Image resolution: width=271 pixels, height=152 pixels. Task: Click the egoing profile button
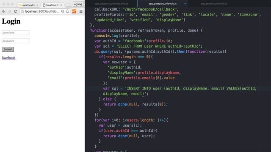click(78, 4)
